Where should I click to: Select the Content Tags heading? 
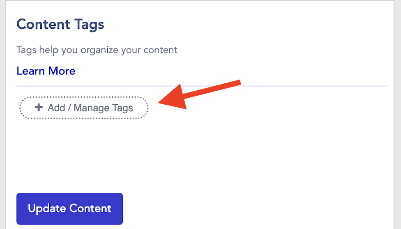pyautogui.click(x=60, y=24)
